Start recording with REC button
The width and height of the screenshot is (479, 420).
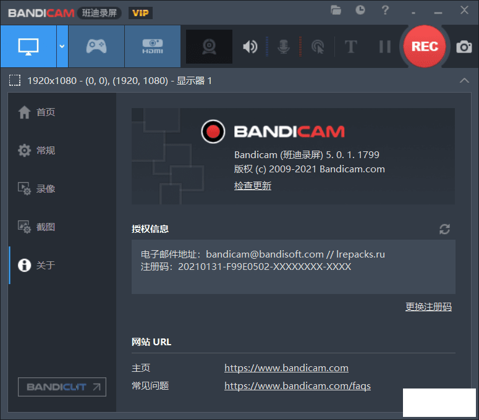(x=425, y=46)
